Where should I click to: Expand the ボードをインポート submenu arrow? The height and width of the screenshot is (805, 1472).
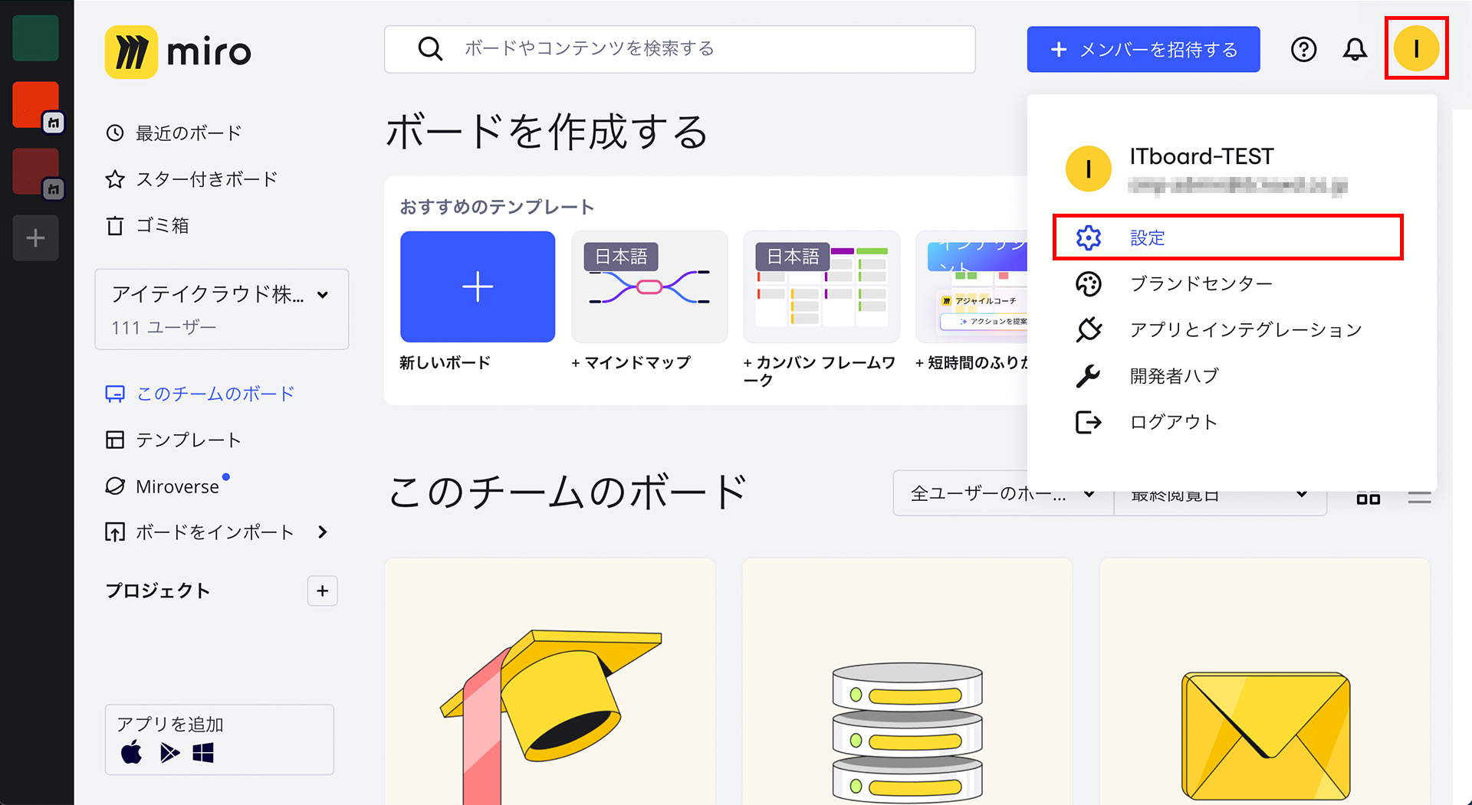click(323, 532)
